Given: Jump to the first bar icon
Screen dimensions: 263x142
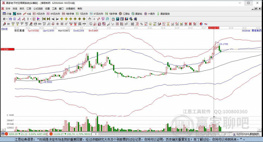Looking at the screenshot, I should [44, 19].
